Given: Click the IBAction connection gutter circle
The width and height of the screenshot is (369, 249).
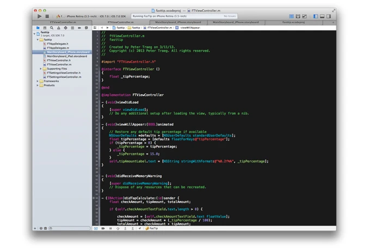Looking at the screenshot, I should click(x=94, y=198).
